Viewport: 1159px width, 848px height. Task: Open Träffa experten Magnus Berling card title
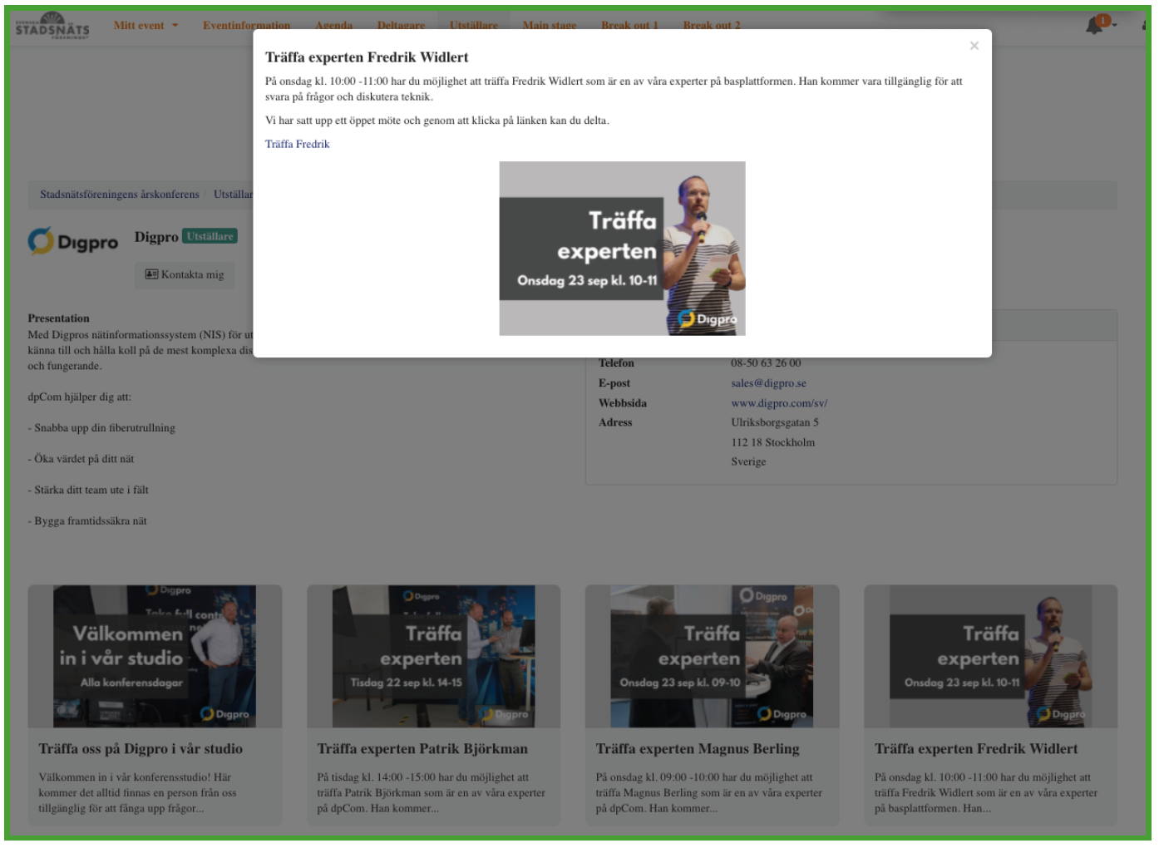coord(697,749)
